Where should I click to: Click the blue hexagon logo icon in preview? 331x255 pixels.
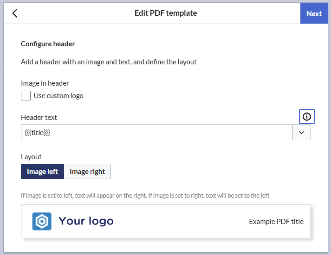42,221
